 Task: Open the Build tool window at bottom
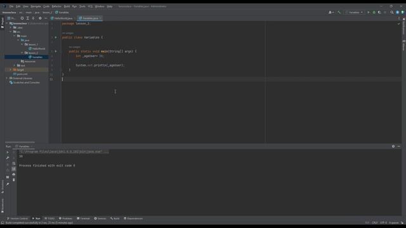coord(115,218)
